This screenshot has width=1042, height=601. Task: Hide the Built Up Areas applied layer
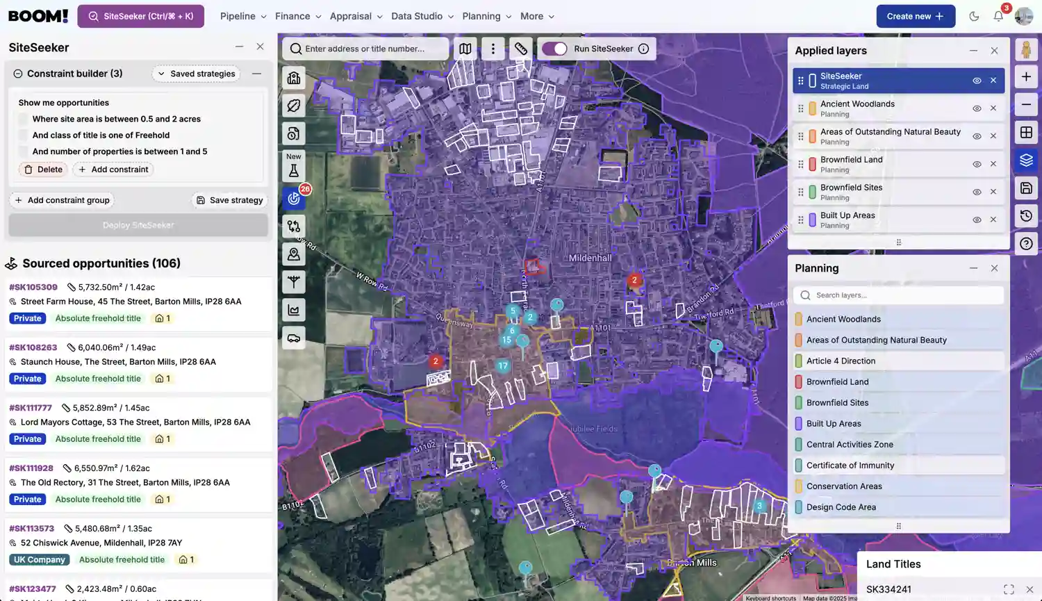(977, 220)
